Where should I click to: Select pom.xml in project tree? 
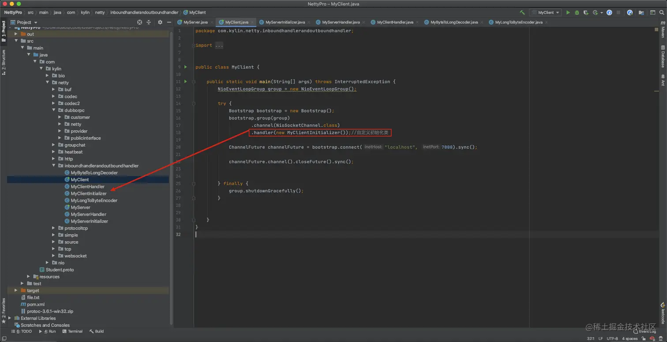33,305
